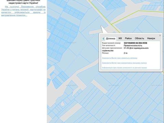Click the cadastral number 3221084000:04:004:0536
Screen dimensions: 164x123
point(135,43)
